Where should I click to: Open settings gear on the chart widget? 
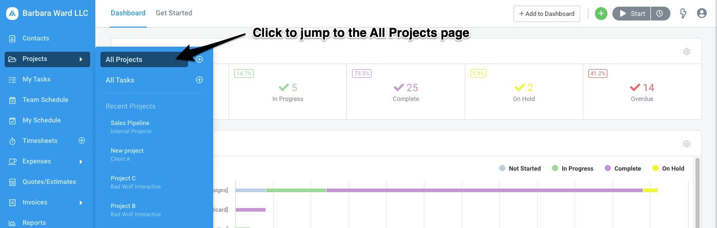(687, 143)
